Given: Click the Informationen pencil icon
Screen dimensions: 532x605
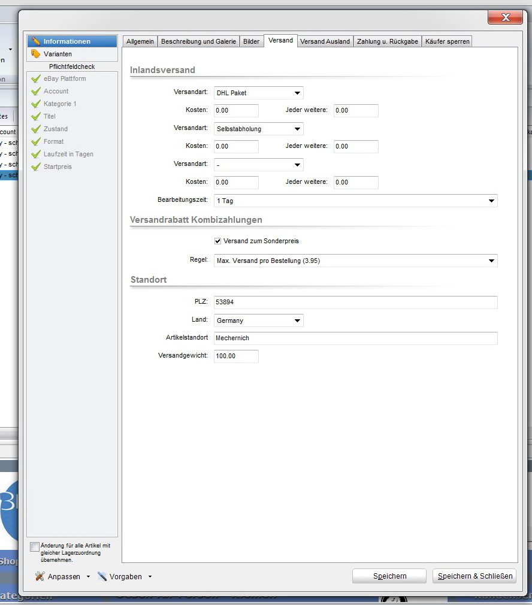Looking at the screenshot, I should [36, 41].
